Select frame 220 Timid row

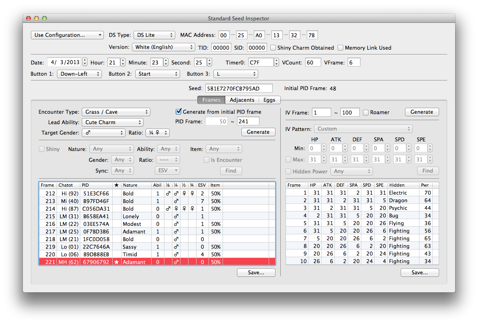(157, 254)
